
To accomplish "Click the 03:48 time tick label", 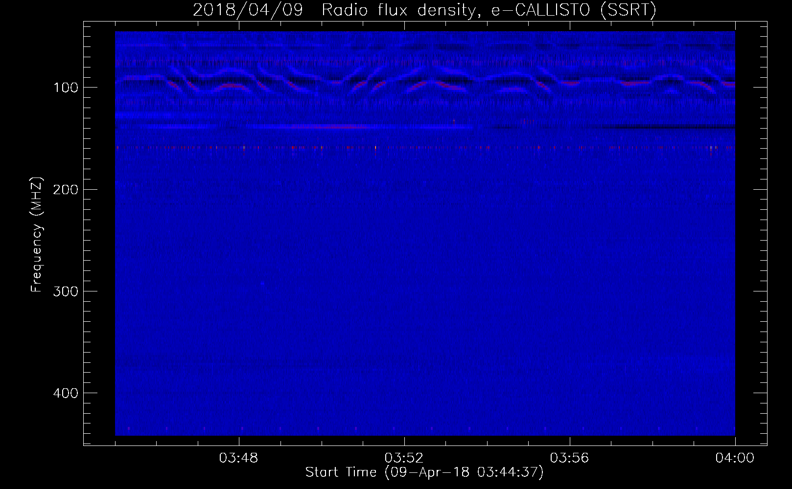I will (x=238, y=458).
